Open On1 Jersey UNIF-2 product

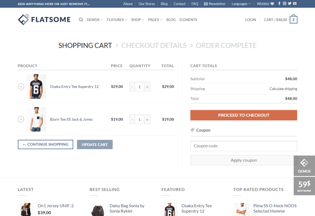(56, 206)
